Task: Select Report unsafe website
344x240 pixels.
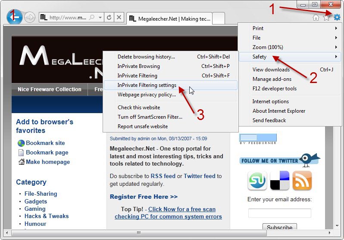Action: (170, 126)
